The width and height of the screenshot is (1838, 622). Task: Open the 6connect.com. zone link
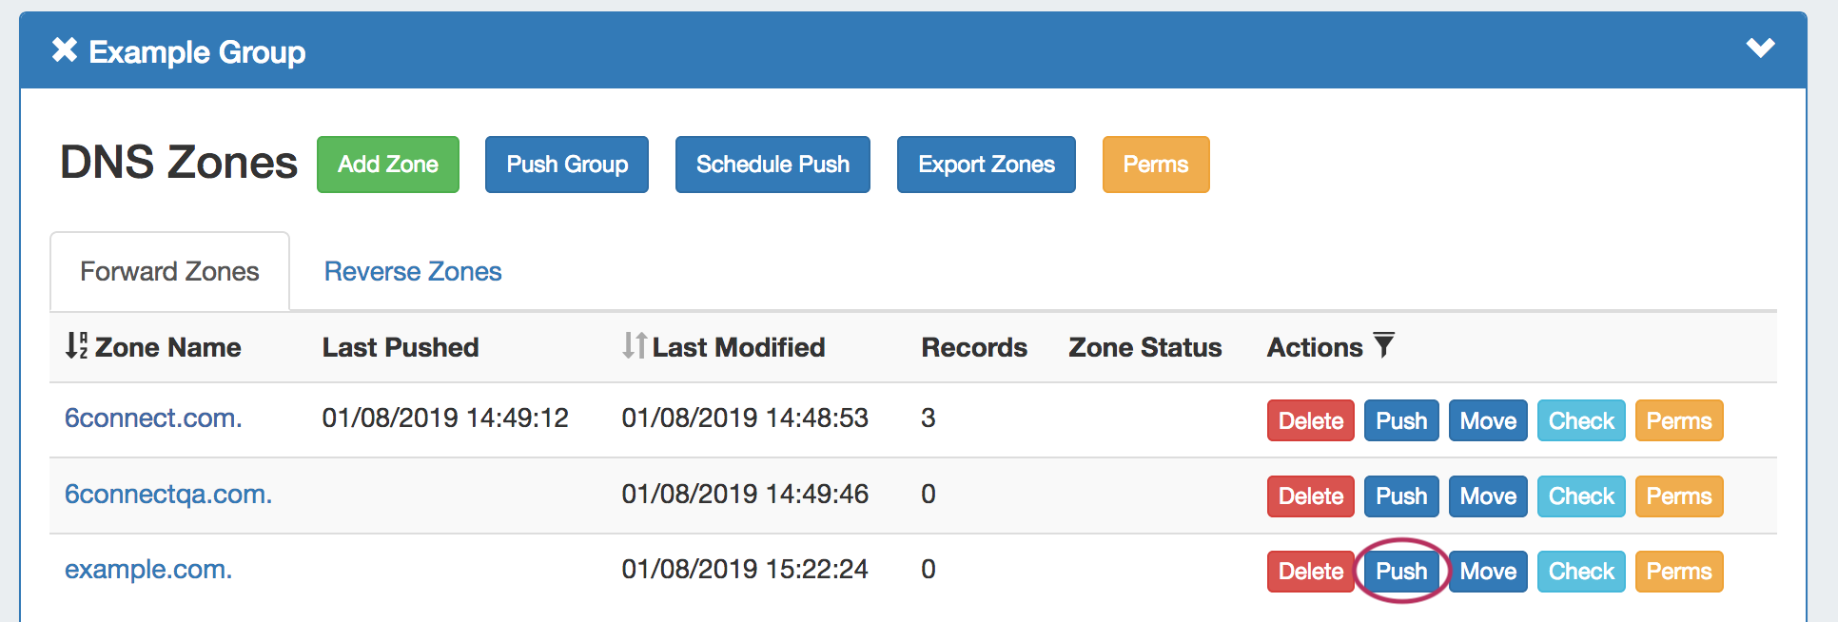[x=153, y=418]
